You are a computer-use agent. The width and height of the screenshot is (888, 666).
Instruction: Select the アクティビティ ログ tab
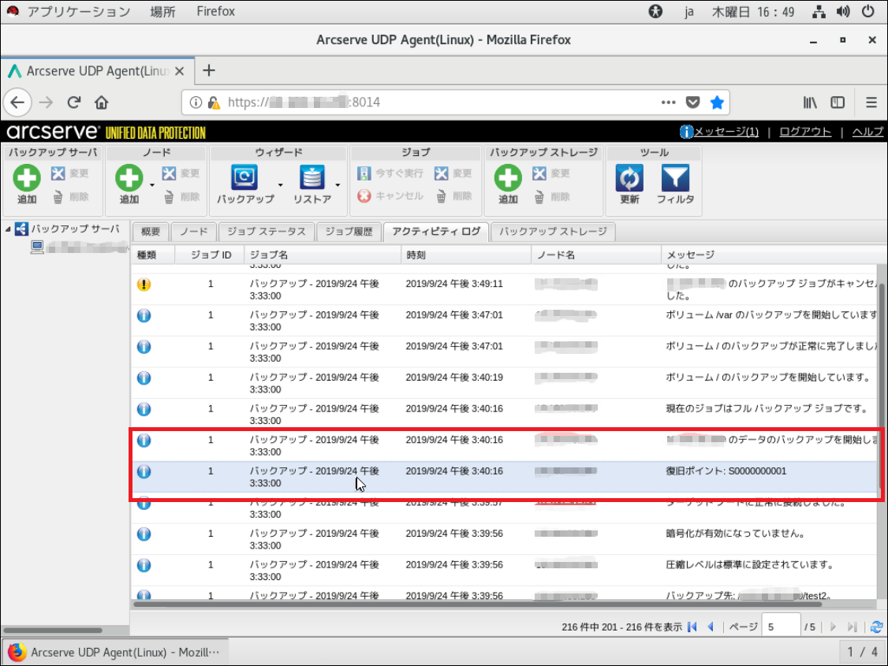(436, 232)
